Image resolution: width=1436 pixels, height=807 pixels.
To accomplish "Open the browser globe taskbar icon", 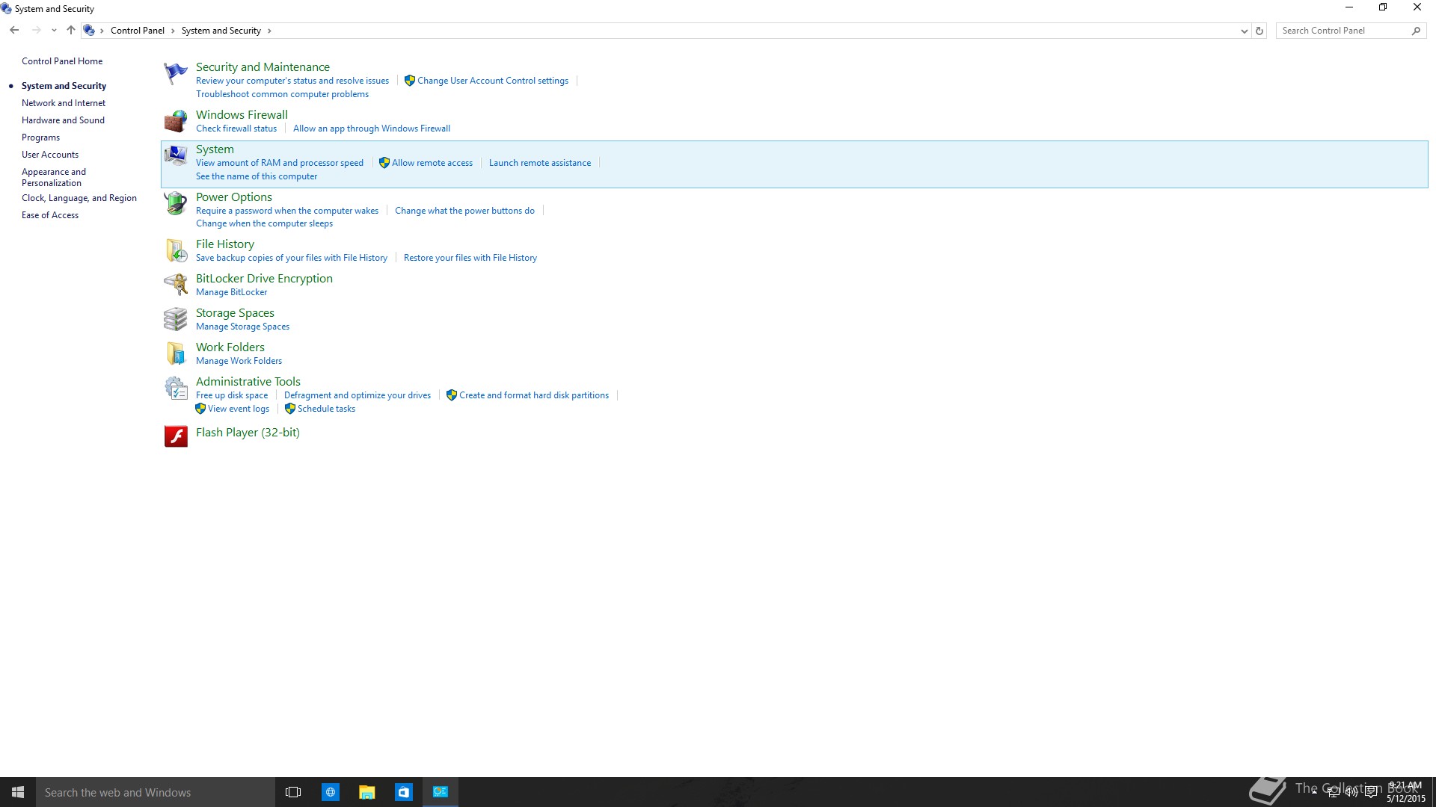I will (x=330, y=792).
